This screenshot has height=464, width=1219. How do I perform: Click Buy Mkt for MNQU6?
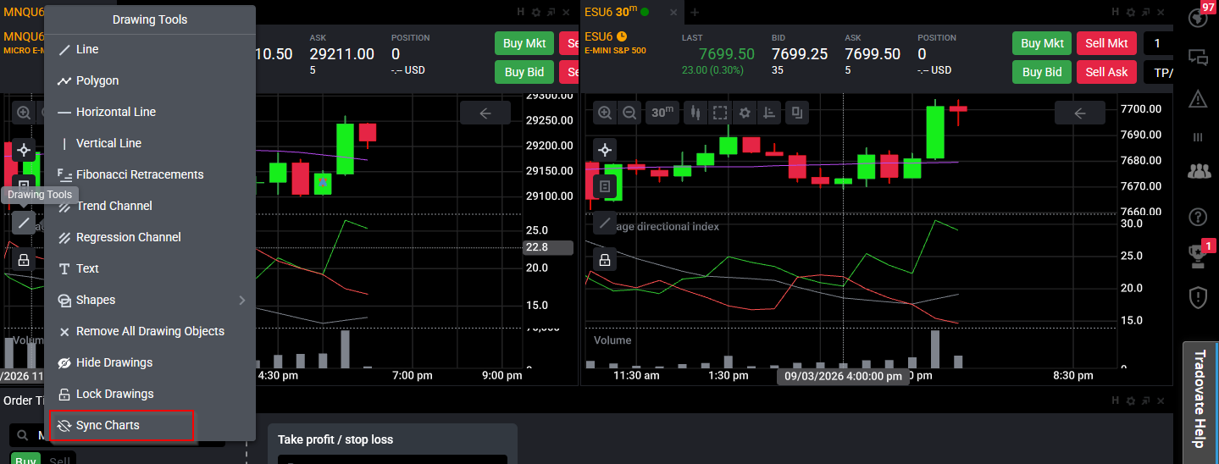click(524, 43)
